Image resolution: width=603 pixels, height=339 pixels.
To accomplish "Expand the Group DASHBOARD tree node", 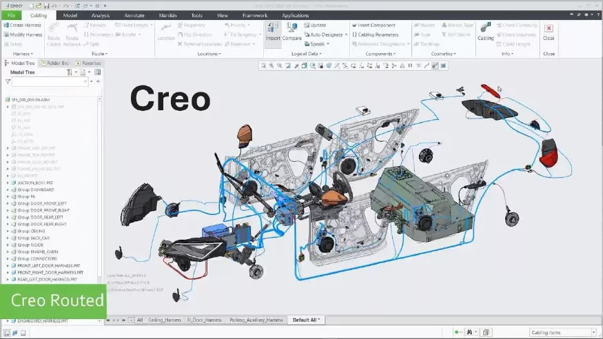I will click(x=8, y=190).
